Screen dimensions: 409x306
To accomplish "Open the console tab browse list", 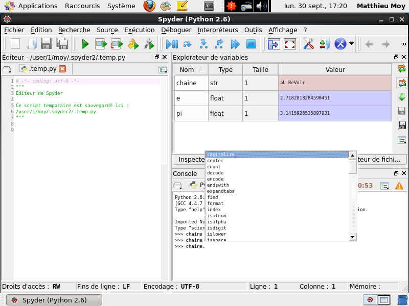I will pyautogui.click(x=177, y=186).
